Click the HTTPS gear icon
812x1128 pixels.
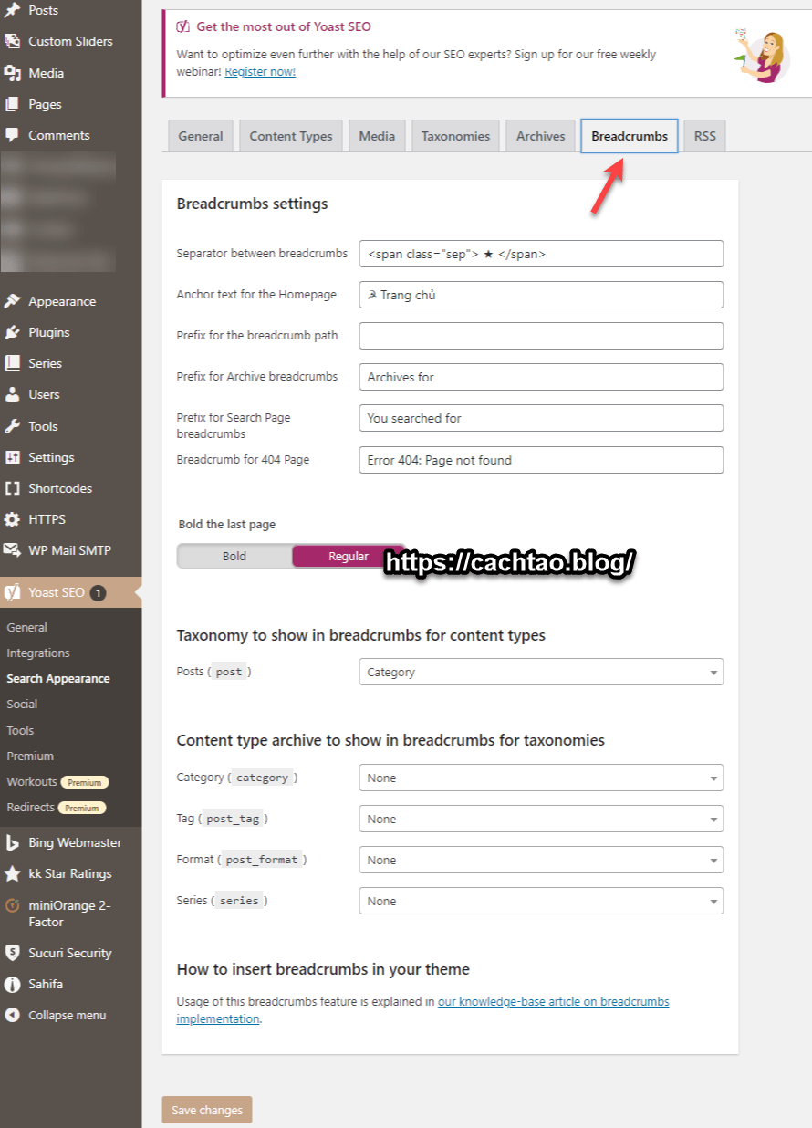12,519
